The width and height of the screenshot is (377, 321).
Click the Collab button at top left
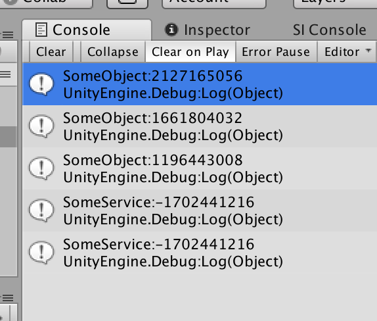point(46,3)
